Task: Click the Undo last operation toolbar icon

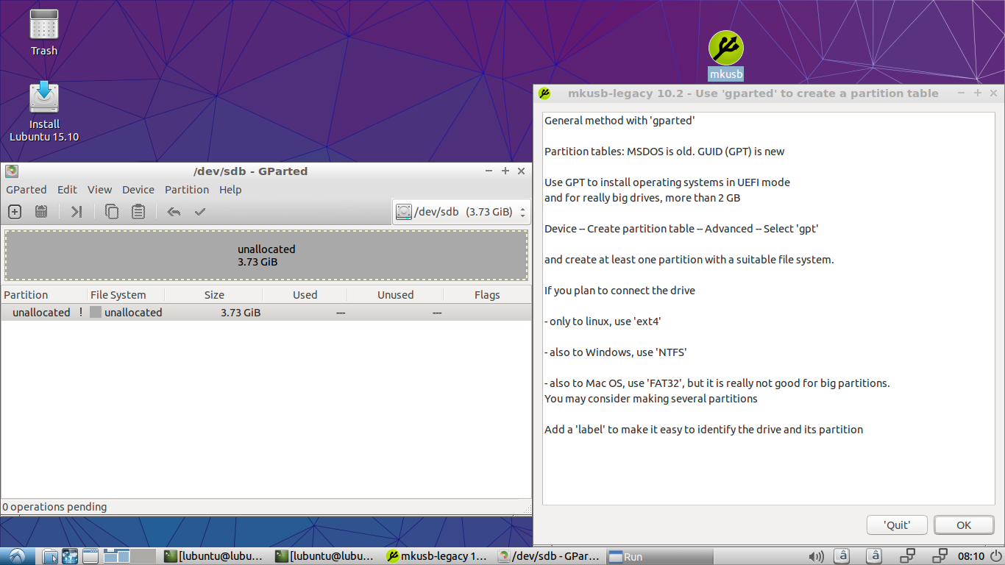Action: 174,212
